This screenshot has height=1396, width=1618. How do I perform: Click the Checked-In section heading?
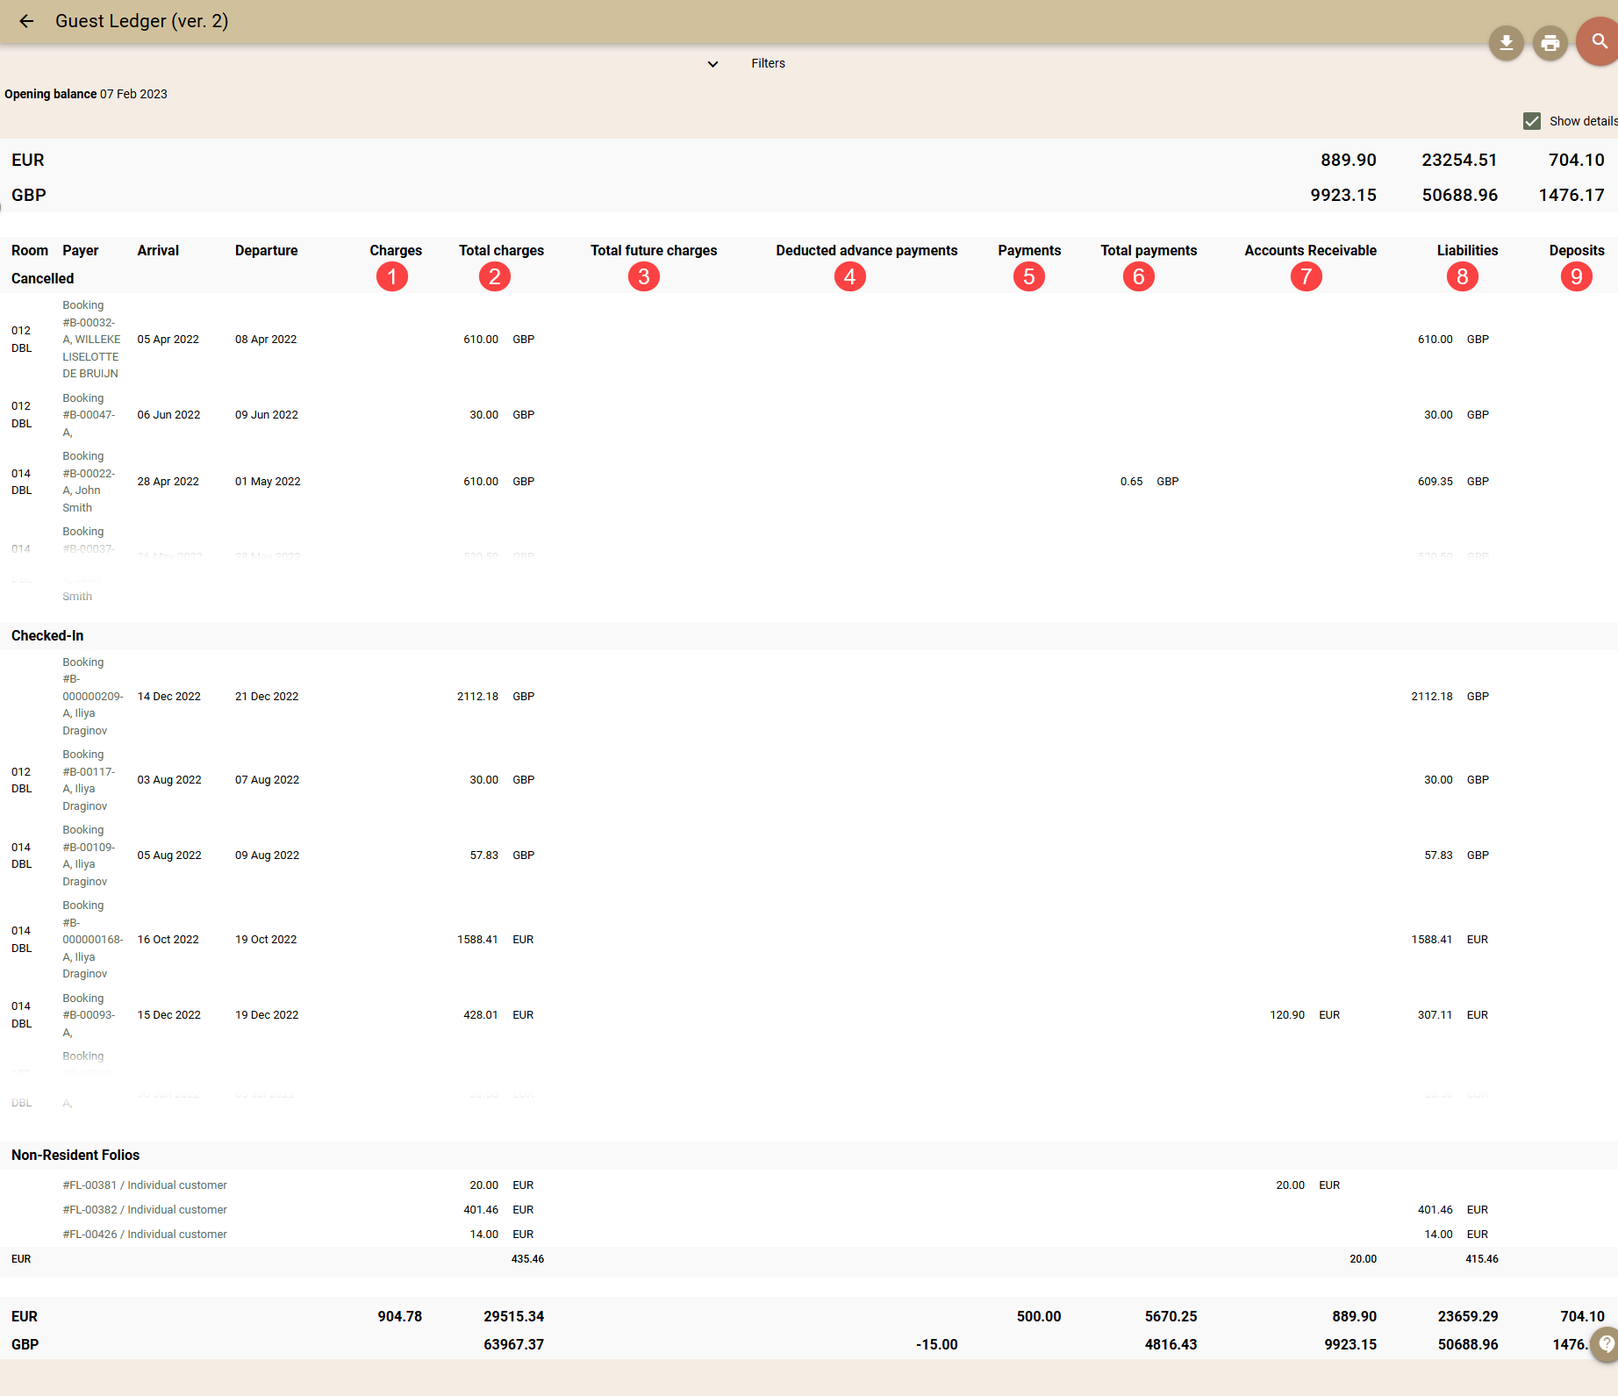[x=47, y=635]
